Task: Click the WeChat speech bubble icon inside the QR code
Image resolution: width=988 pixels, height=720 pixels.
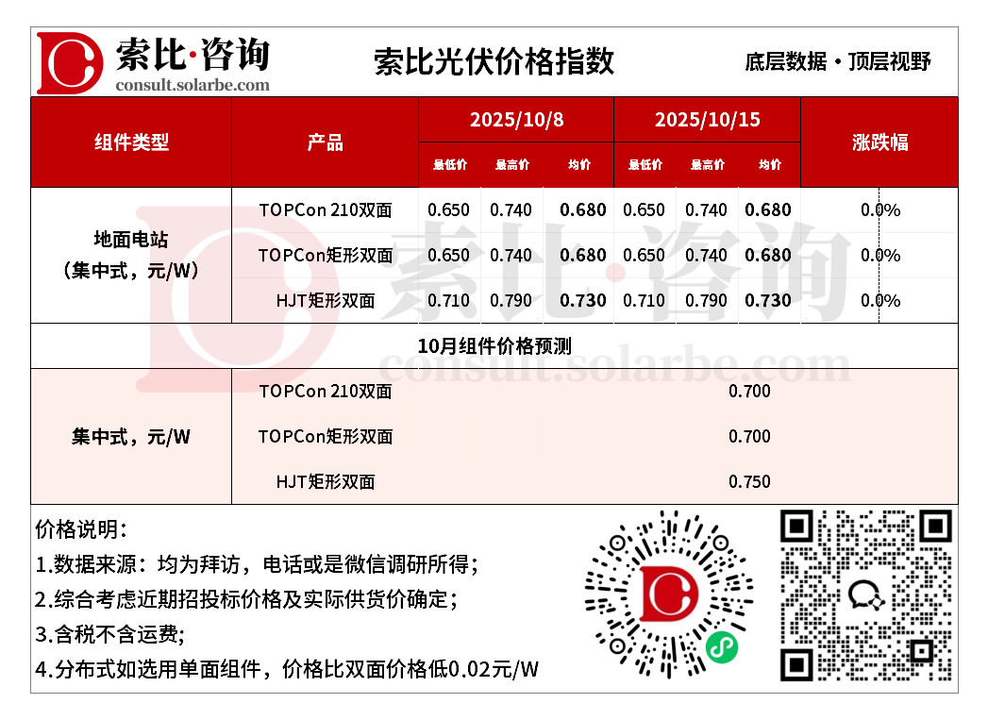Action: click(868, 595)
